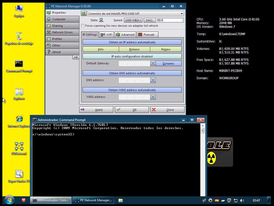Click the Apply button
Screen dimensions: 274x206
[x=96, y=110]
